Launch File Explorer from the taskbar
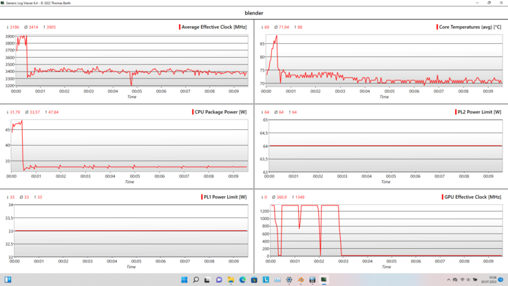The height and width of the screenshot is (286, 508). point(231,280)
